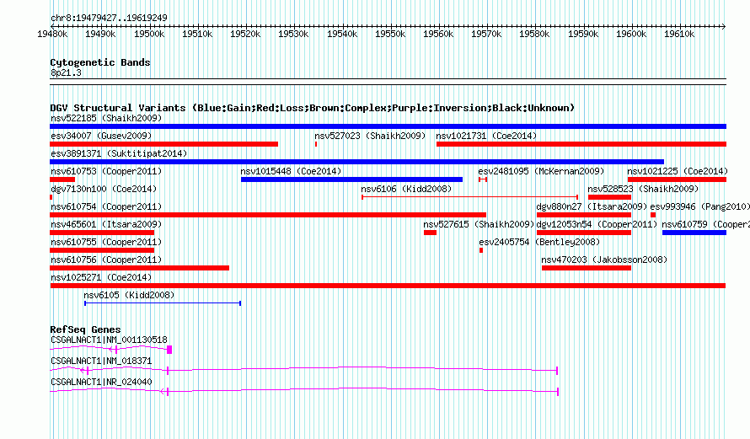
Task: Click the magenta exon block of NM_001130518
Action: pos(169,350)
